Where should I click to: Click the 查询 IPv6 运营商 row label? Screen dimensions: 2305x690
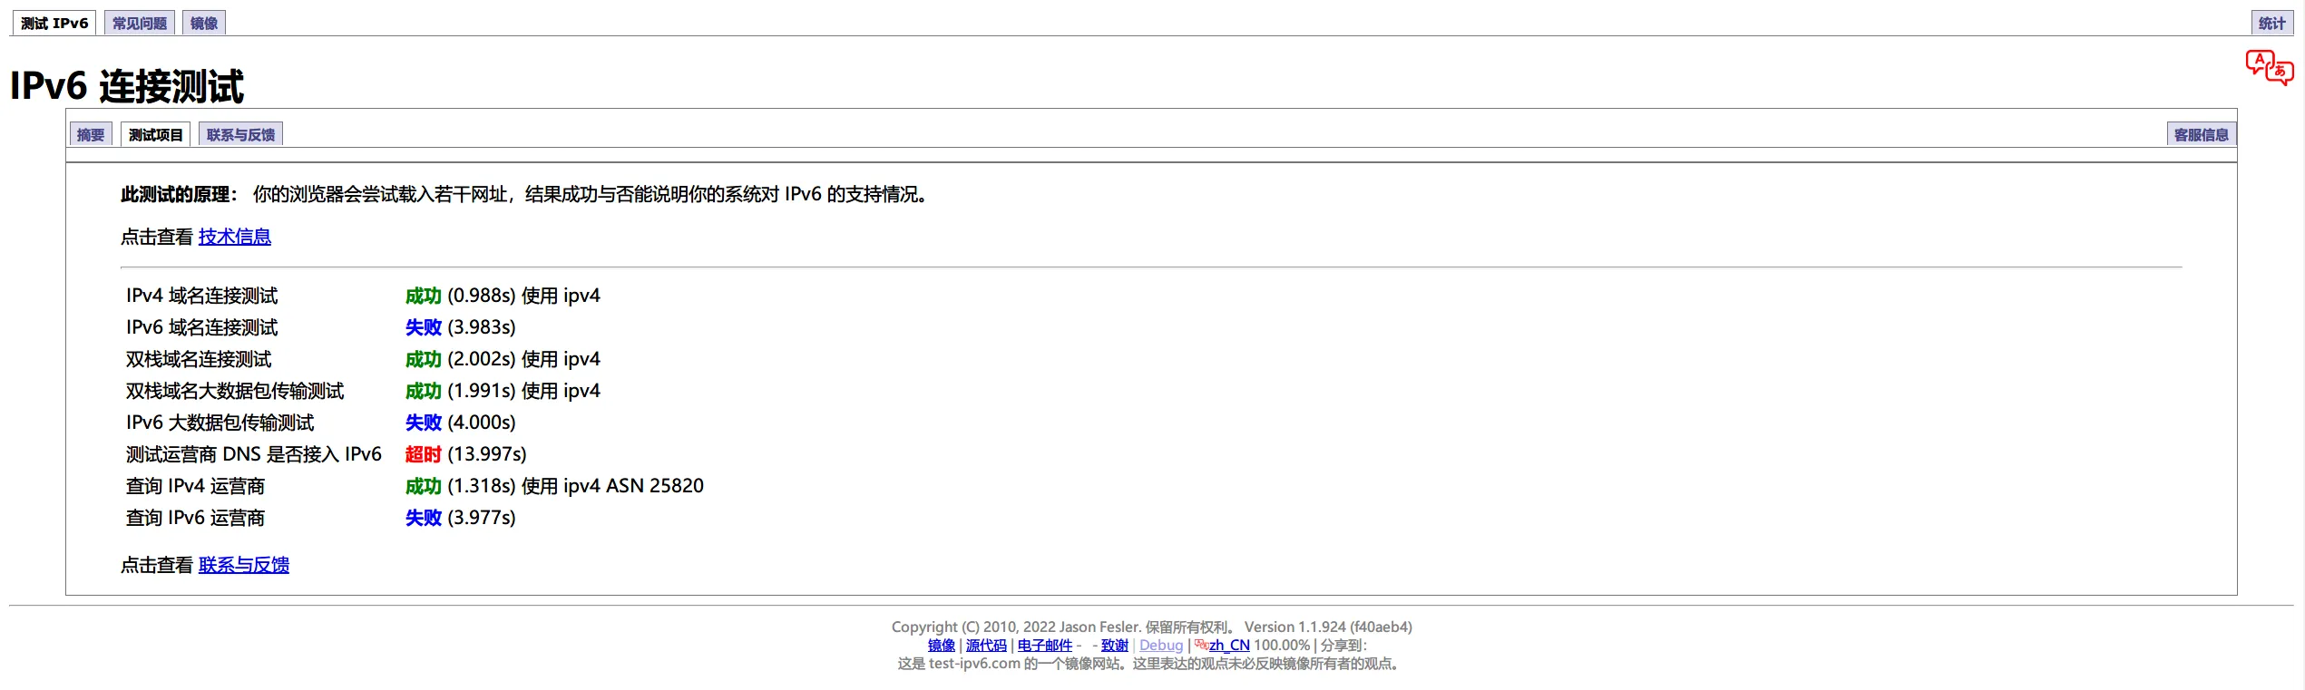point(195,518)
